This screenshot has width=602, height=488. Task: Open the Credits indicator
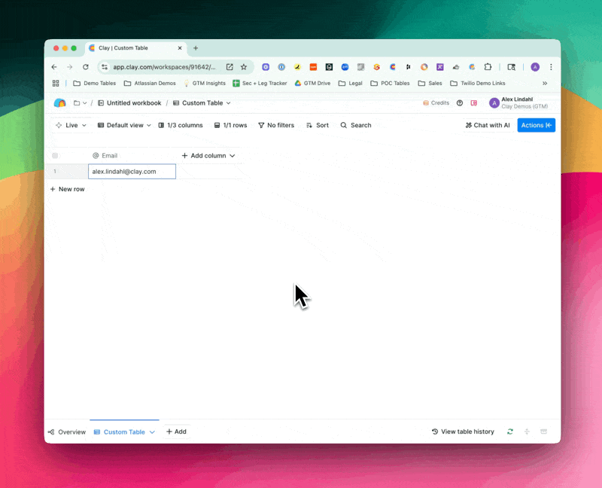tap(436, 103)
